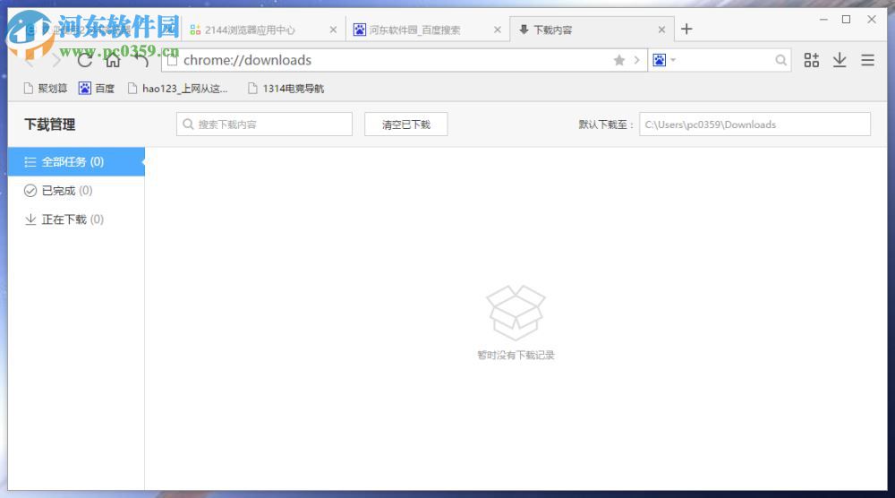Click the undo closed tab arrow icon
The image size is (895, 498).
tap(141, 60)
